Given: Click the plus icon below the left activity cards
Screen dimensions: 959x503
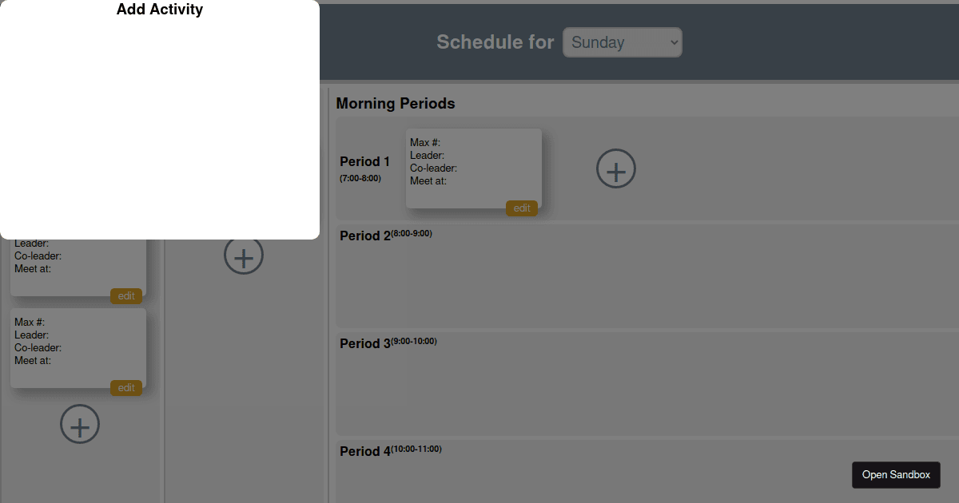Looking at the screenshot, I should tap(80, 424).
